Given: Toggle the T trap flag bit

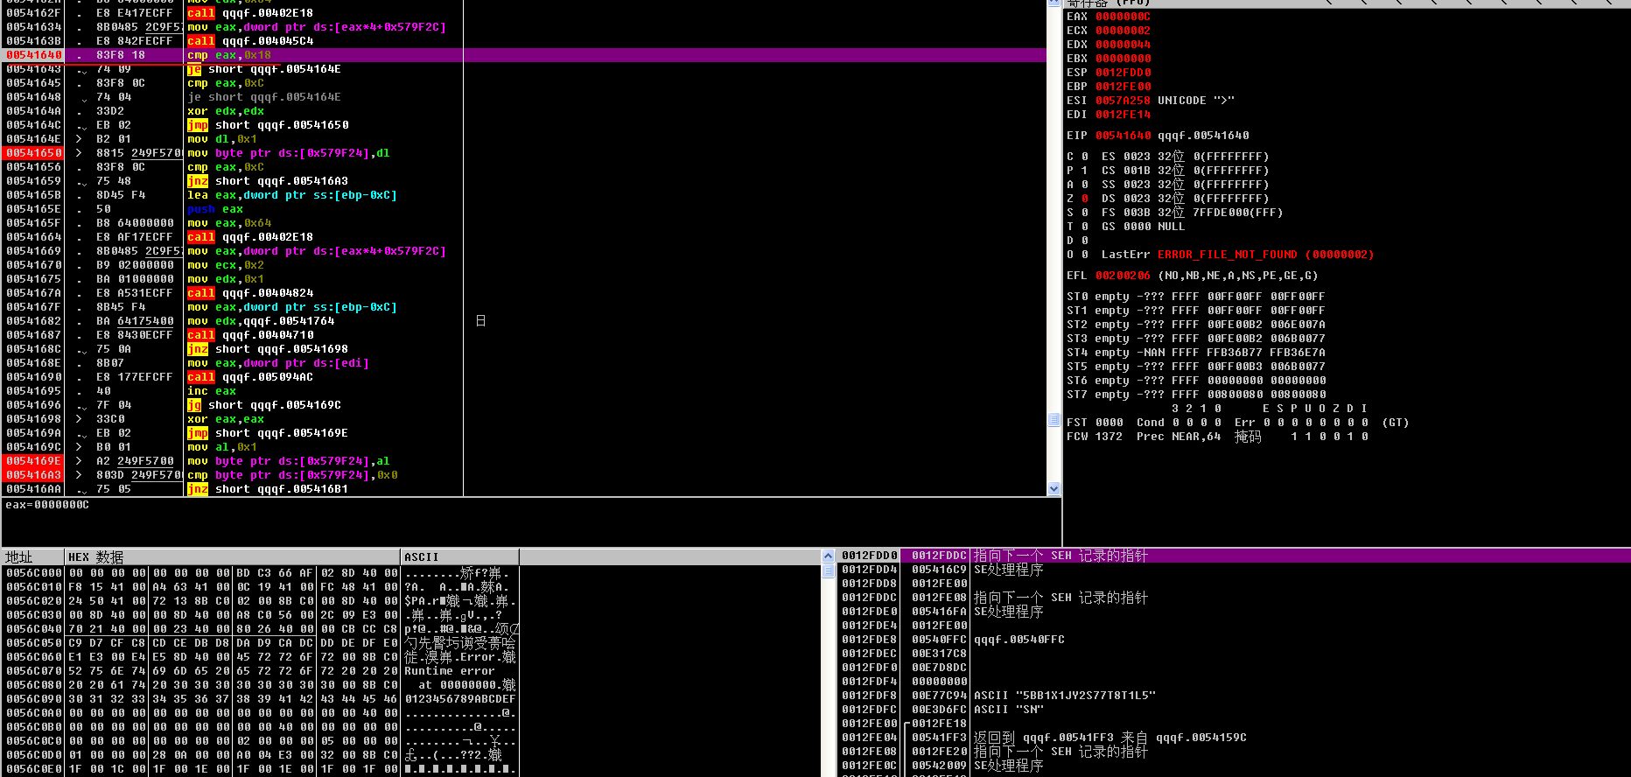Looking at the screenshot, I should (1084, 227).
